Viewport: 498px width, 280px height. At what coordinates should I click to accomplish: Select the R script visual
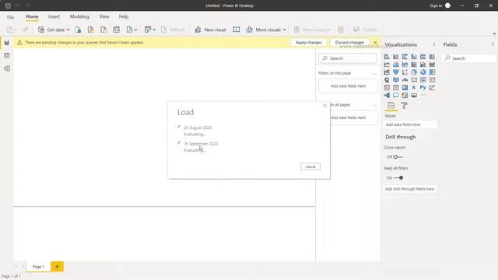[414, 88]
